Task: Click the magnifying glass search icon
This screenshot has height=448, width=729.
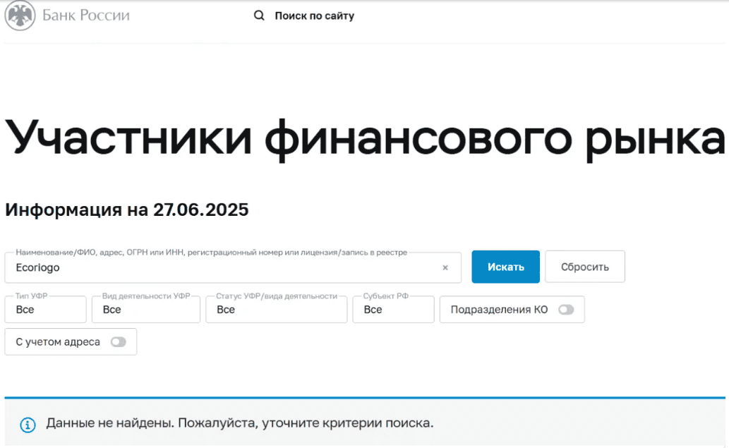Action: pyautogui.click(x=259, y=16)
